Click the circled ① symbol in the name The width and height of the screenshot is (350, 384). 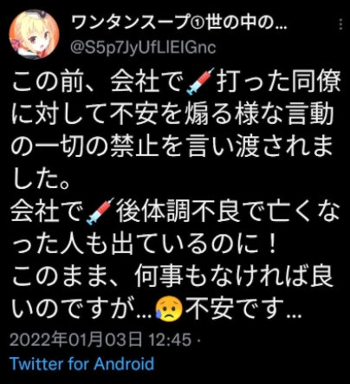197,23
